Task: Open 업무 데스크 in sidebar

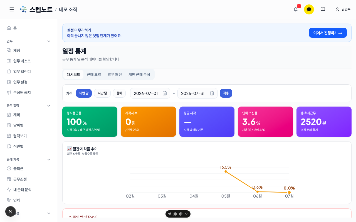Action: click(x=29, y=61)
